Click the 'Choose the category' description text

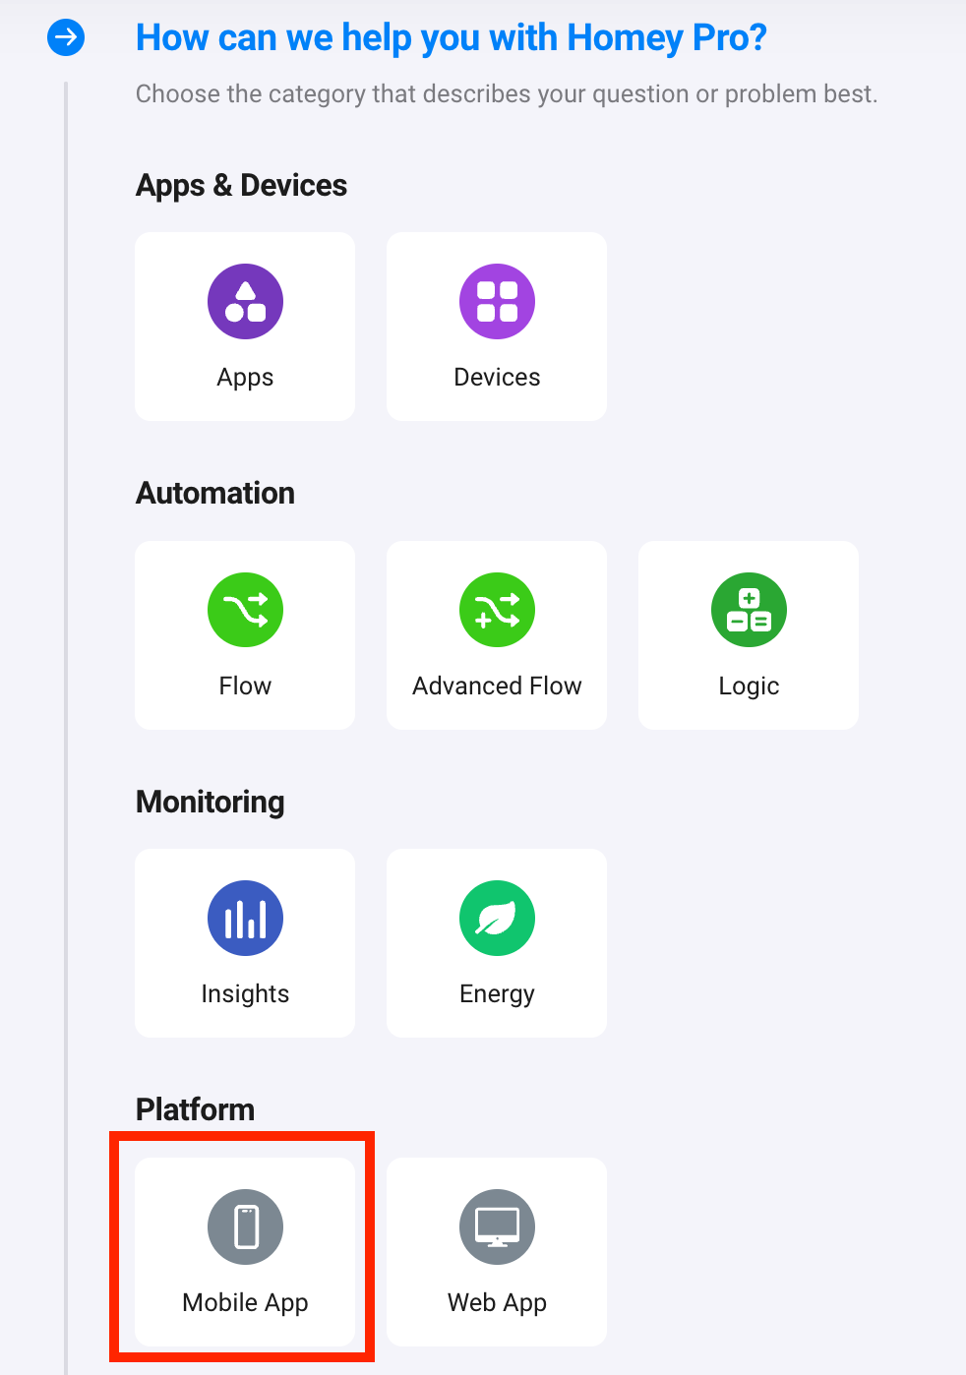507,94
